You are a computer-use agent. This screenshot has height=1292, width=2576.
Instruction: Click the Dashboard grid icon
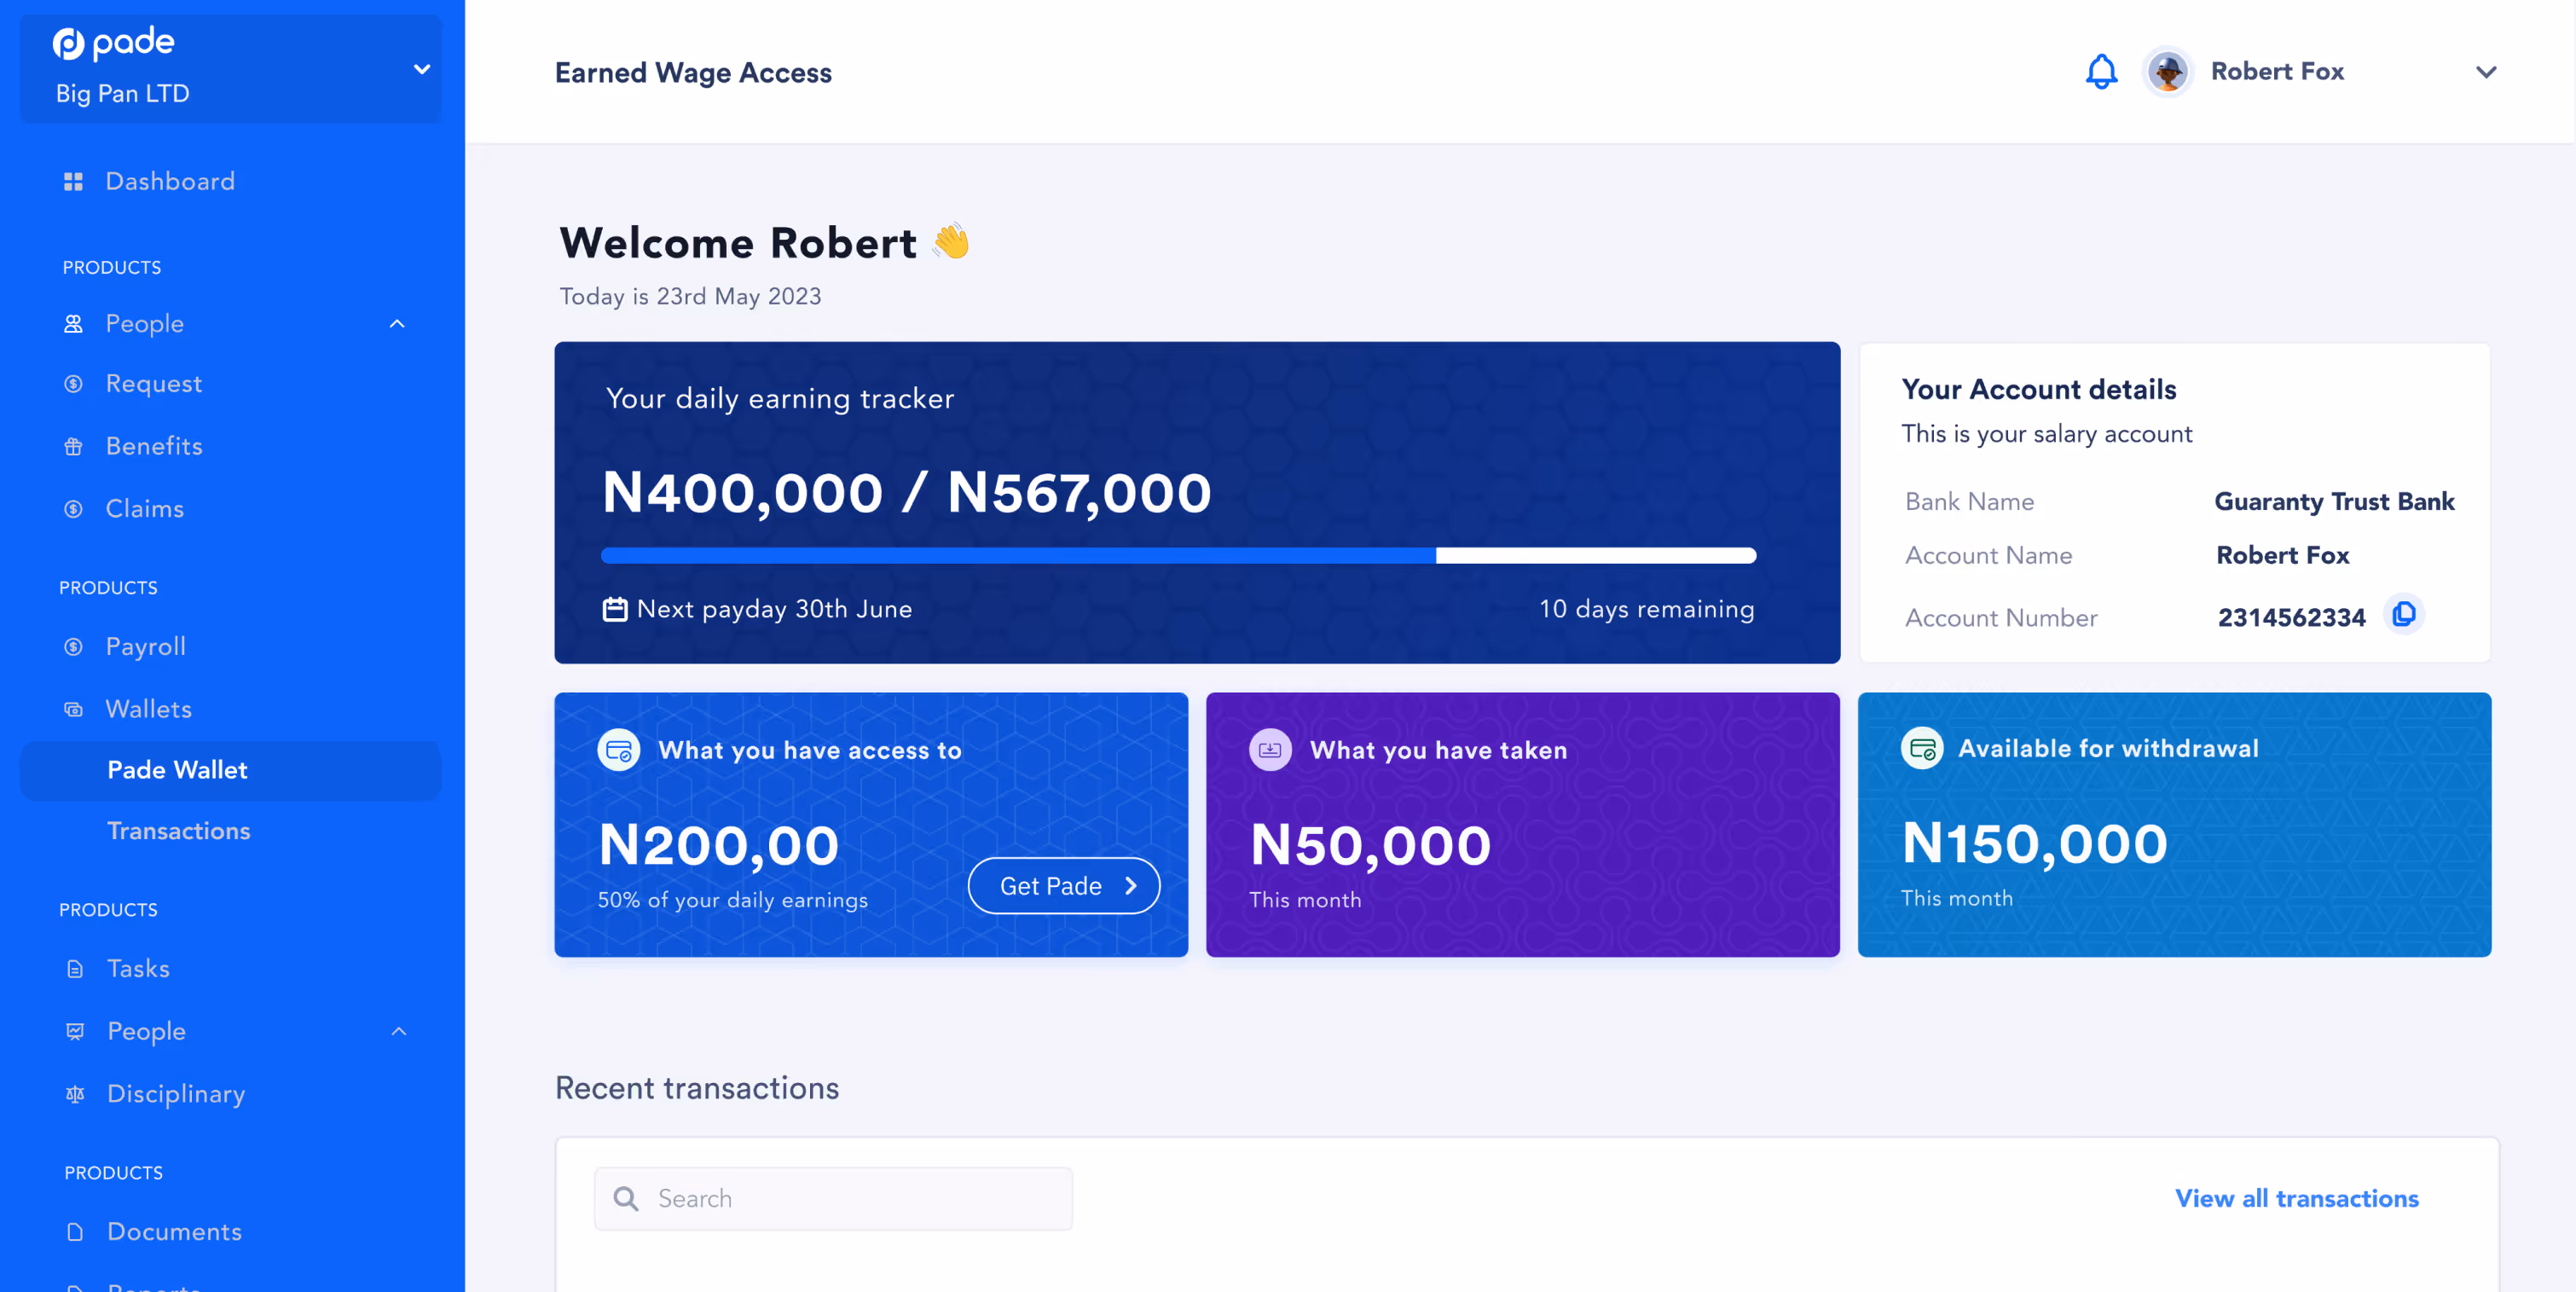pyautogui.click(x=73, y=182)
